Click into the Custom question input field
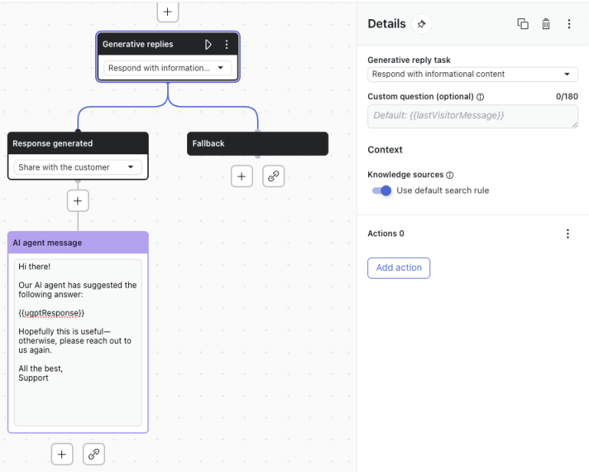This screenshot has width=589, height=472. point(472,116)
